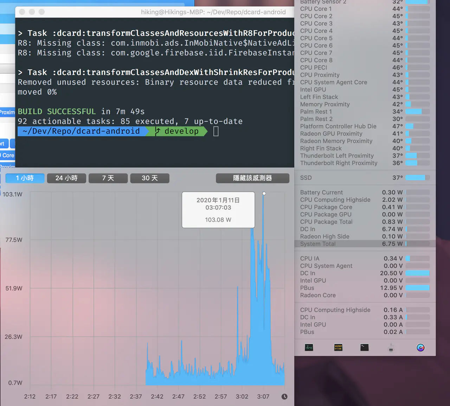Screen dimensions: 450x406
Task: Click the SSD 37° level bar
Action: (418, 178)
